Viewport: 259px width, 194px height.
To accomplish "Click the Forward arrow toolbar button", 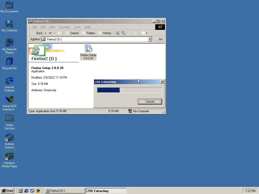I will pyautogui.click(x=50, y=33).
